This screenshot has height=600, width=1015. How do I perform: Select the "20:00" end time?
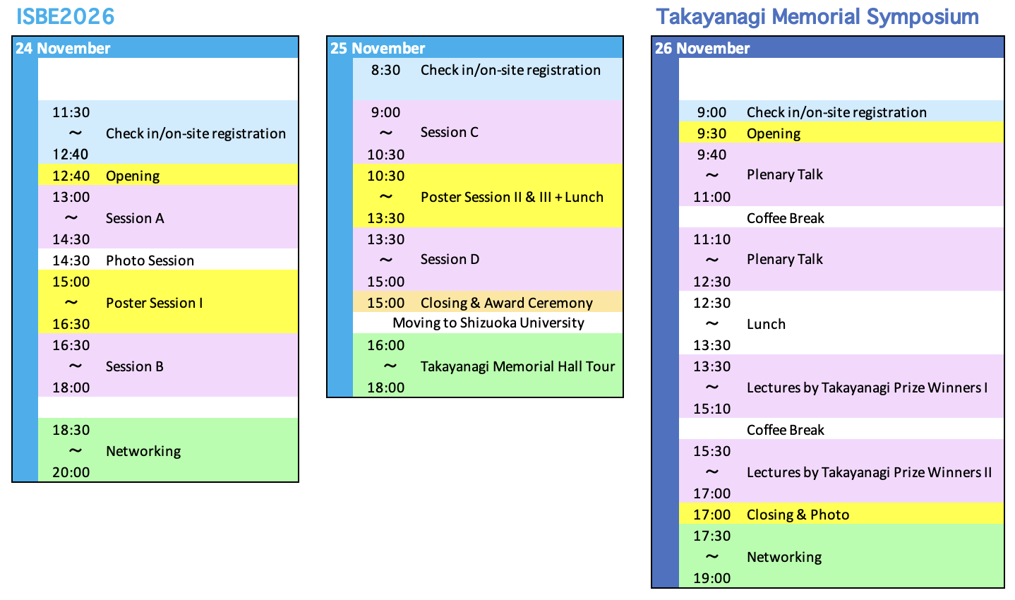pyautogui.click(x=71, y=472)
